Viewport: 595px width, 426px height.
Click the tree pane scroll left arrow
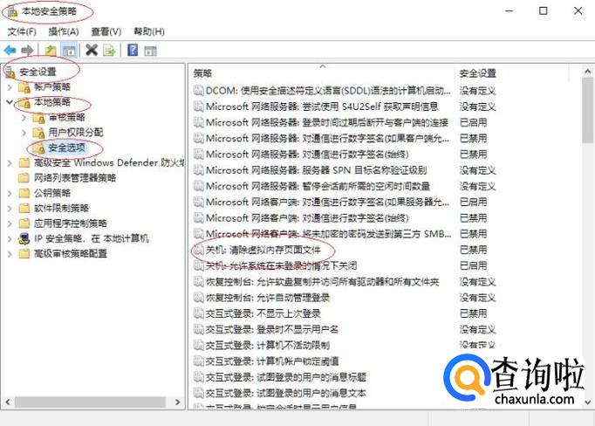(8, 402)
